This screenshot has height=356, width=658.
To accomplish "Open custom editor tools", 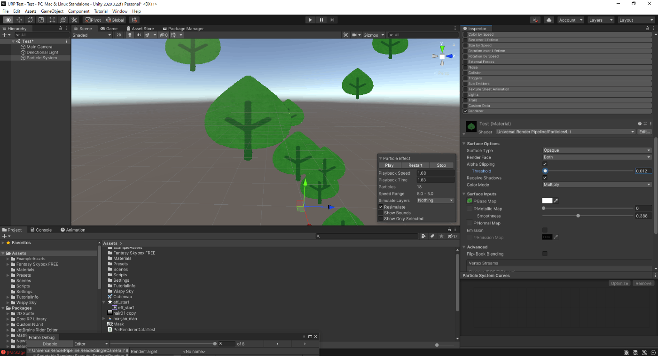I will click(x=74, y=20).
